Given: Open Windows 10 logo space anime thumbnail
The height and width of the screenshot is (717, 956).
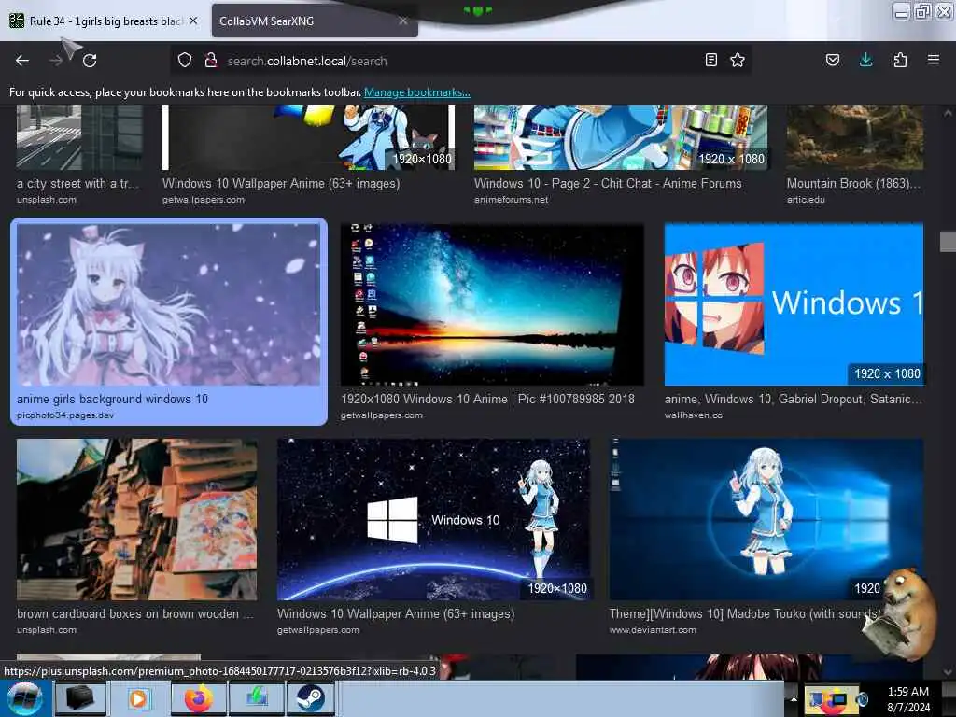Looking at the screenshot, I should point(433,519).
